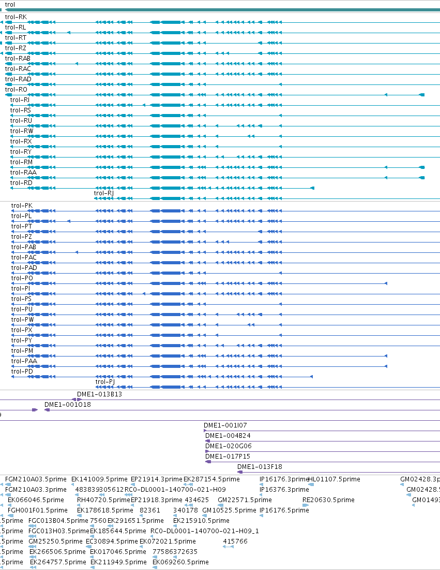Select transcript label trol-RK
This screenshot has height=570, width=440.
tap(16, 17)
